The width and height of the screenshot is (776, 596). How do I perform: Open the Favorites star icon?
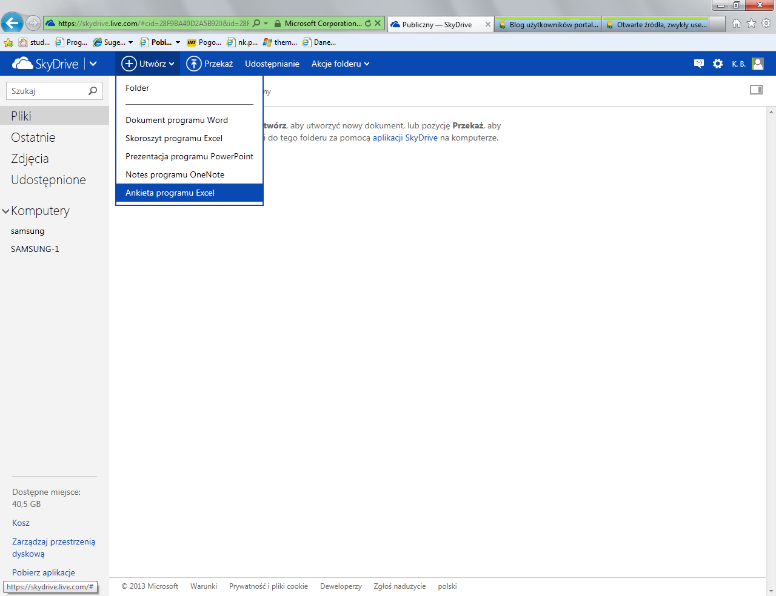tap(752, 24)
